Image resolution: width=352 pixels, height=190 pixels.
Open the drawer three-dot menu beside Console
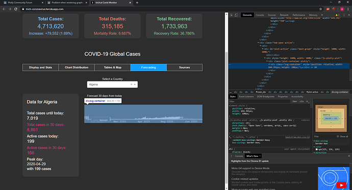[x=231, y=156]
